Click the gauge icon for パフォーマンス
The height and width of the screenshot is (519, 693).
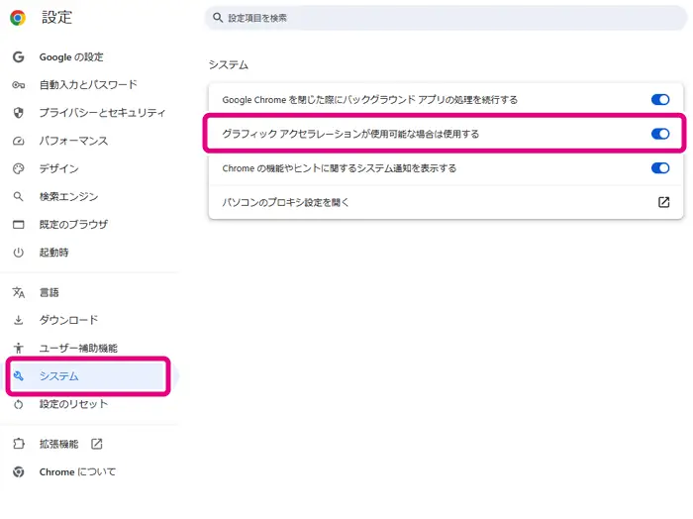[x=18, y=141]
